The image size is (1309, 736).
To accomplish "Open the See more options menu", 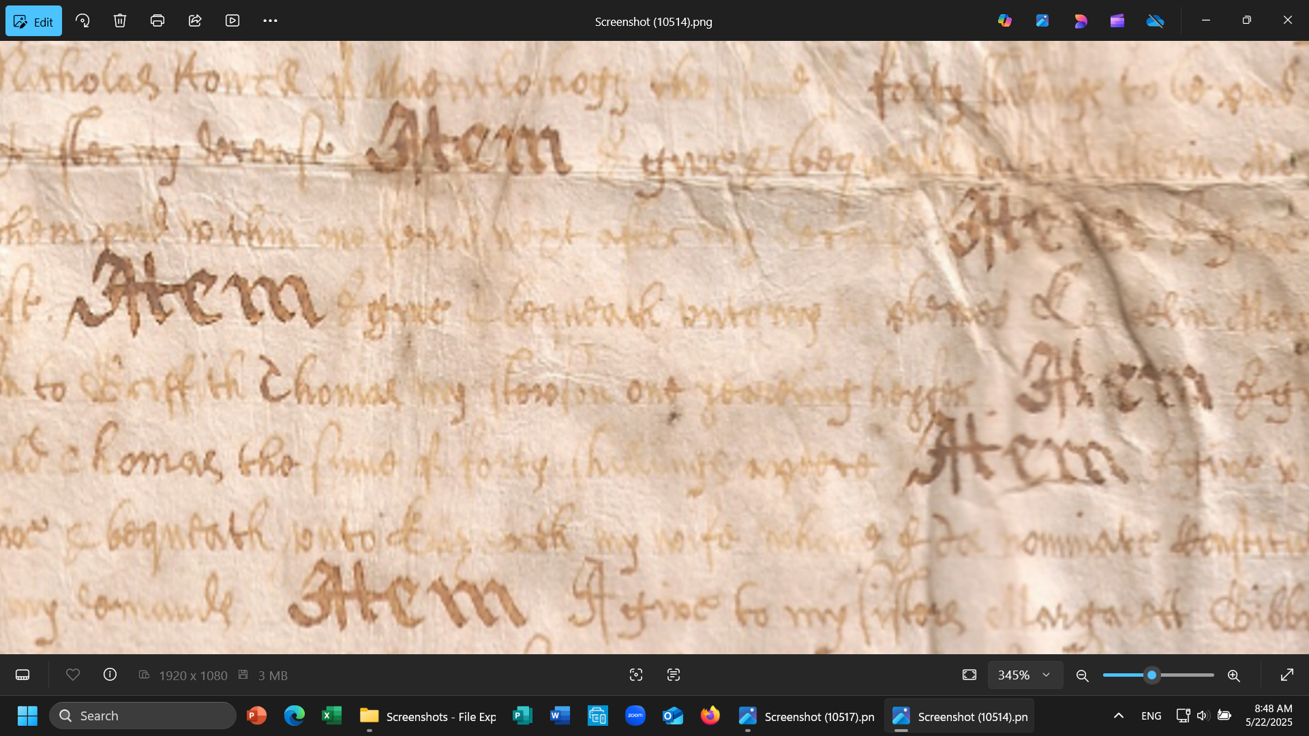I will click(x=270, y=20).
